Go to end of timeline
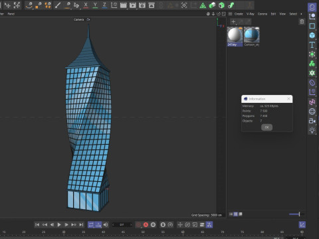This screenshot has width=319, height=239. tap(81, 224)
